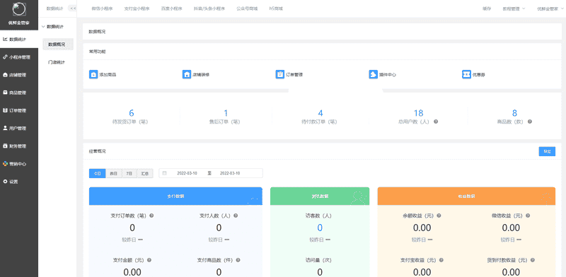Click the start date 2022-03-10 field
The width and height of the screenshot is (566, 277).
(x=187, y=173)
